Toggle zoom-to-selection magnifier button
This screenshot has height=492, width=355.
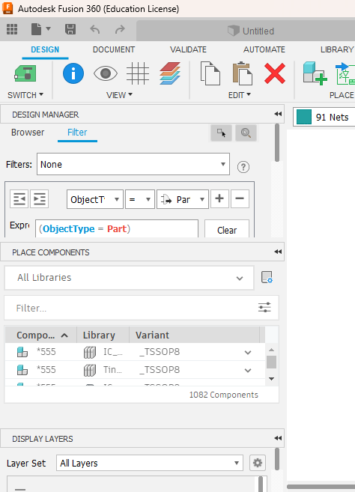[x=246, y=133]
